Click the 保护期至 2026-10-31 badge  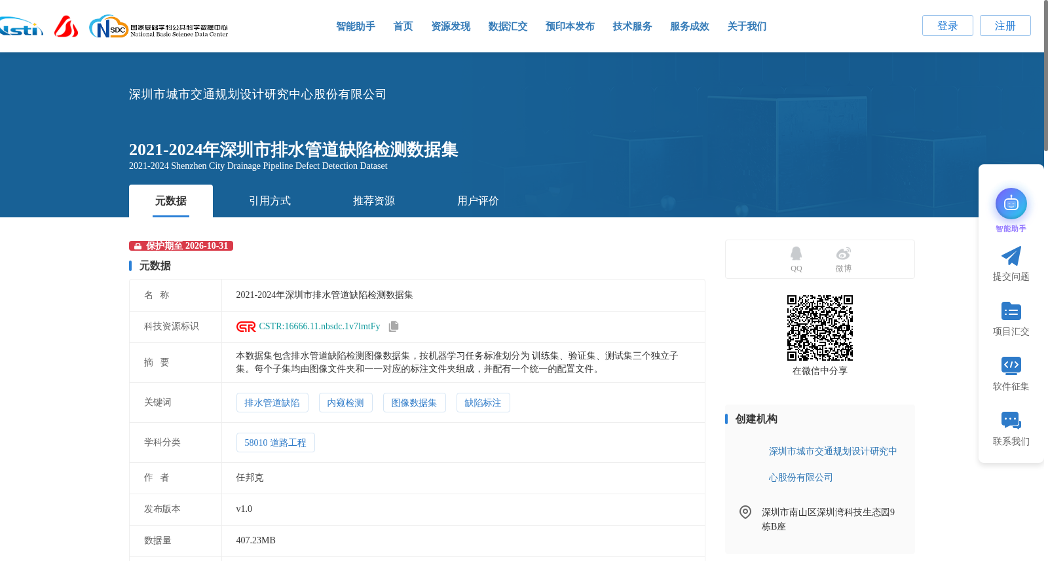181,246
